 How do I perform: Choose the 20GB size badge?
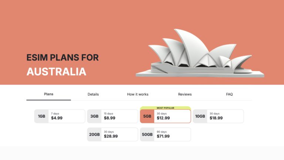94,134
